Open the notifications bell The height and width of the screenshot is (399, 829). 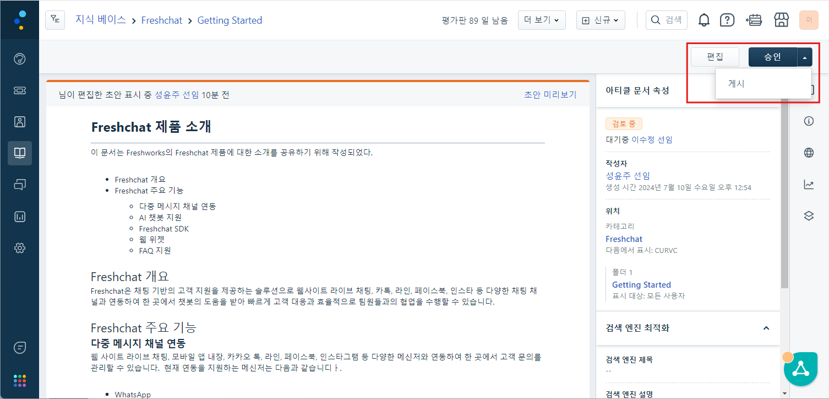[704, 20]
